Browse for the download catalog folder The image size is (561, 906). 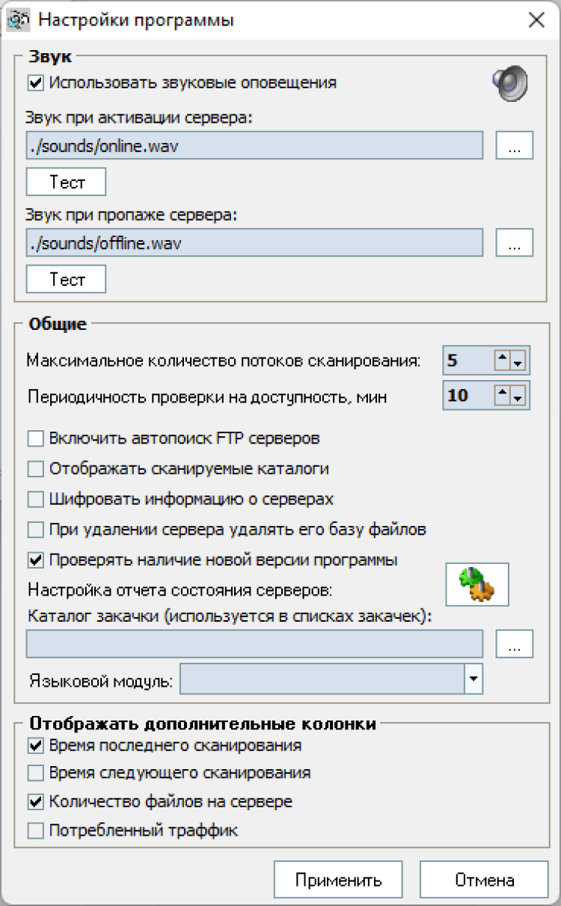[514, 644]
